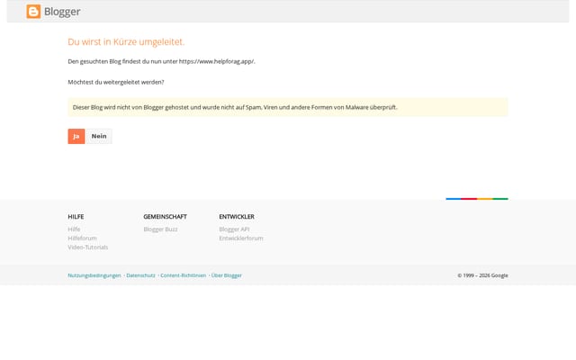Click the GEMEINSCHAFT footer heading
Screen dimensions: 576x360
[x=166, y=217]
